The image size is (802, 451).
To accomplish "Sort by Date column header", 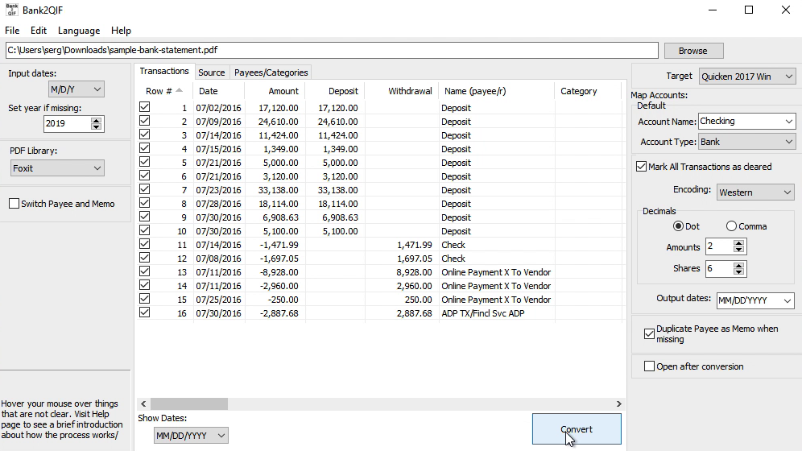I will (219, 91).
